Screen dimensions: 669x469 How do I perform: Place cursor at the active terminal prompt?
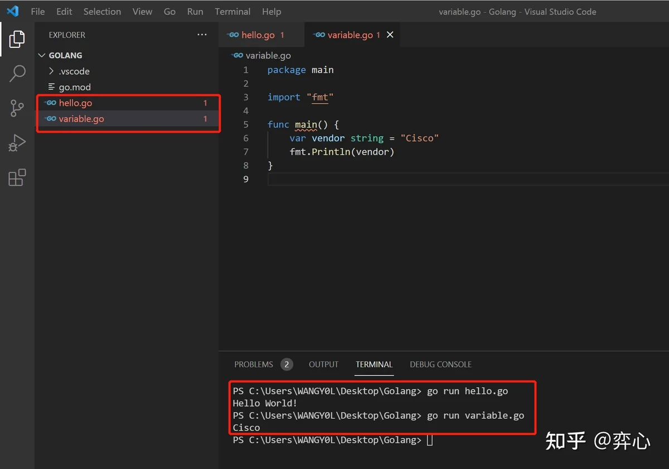click(x=429, y=441)
